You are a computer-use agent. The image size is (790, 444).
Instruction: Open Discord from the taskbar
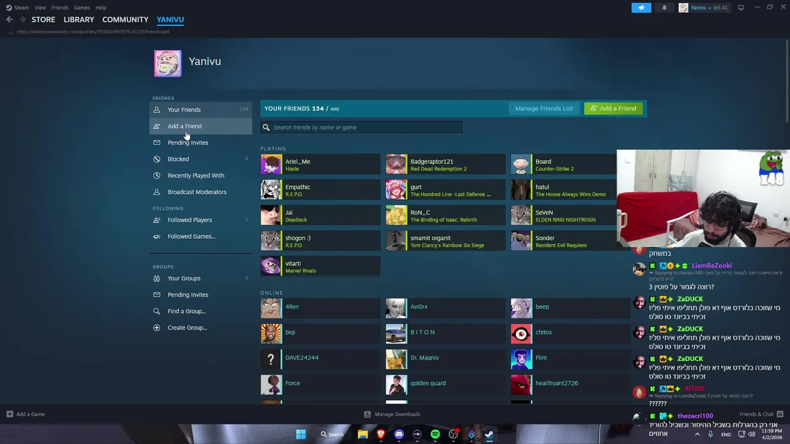tap(399, 434)
